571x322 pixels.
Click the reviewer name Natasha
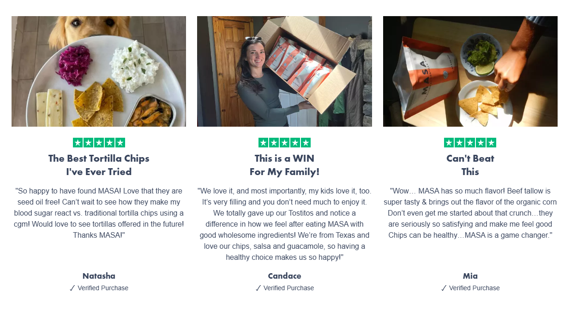99,276
